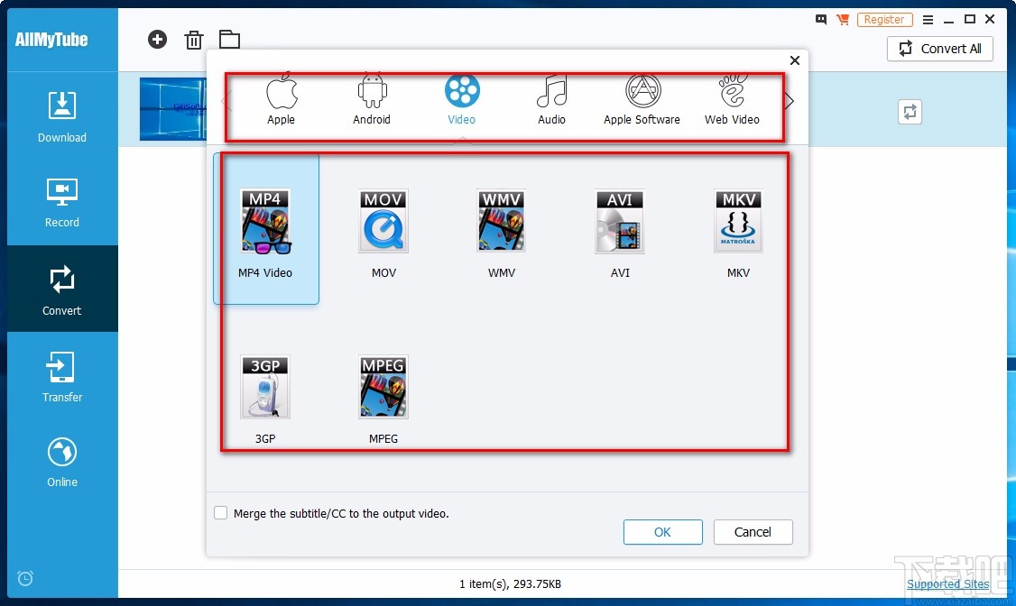1016x606 pixels.
Task: Show previous categories with left arrow
Action: point(226,101)
